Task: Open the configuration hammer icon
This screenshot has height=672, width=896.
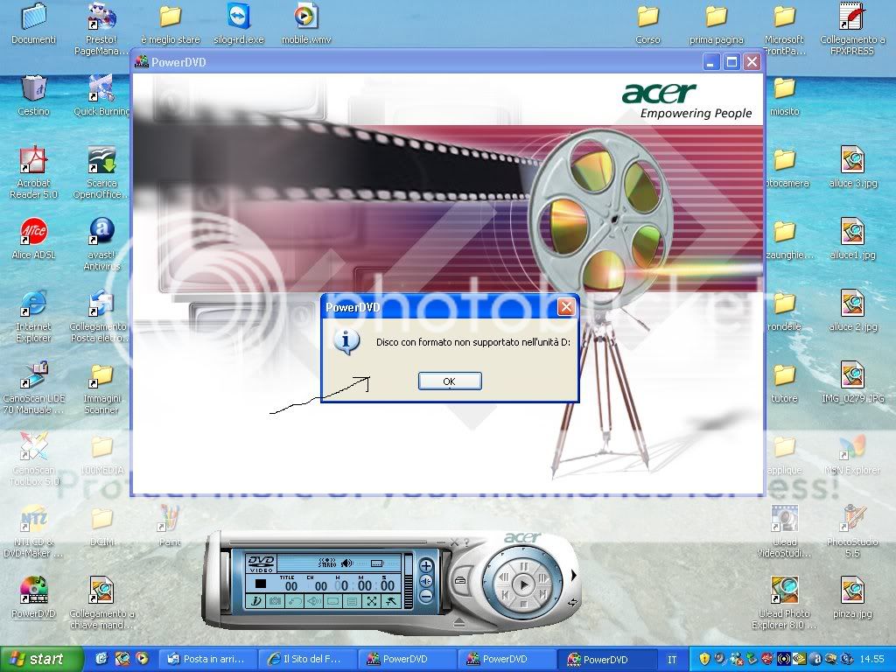Action: (x=391, y=601)
